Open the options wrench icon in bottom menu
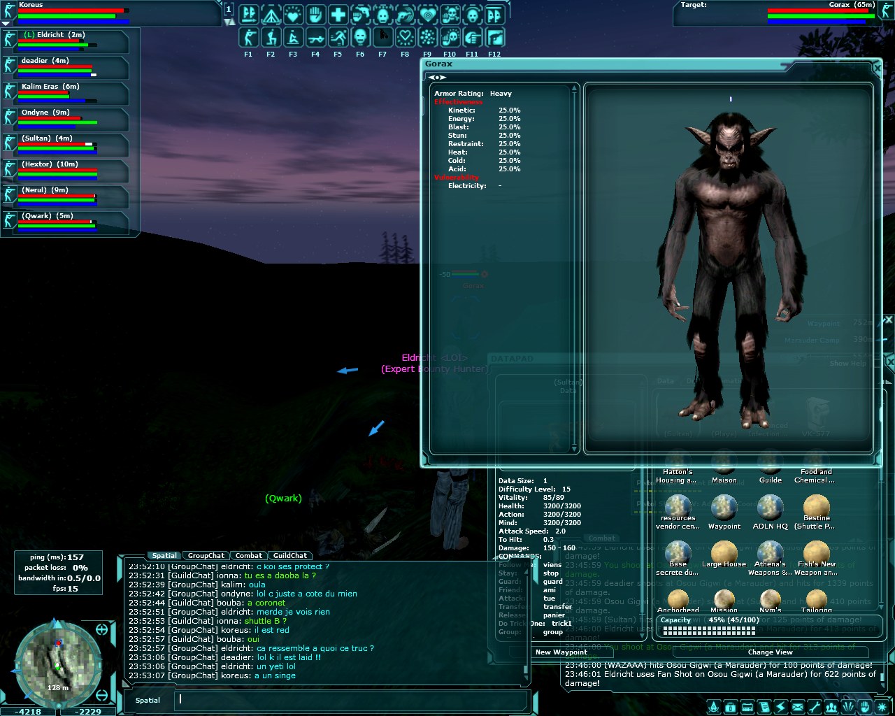The height and width of the screenshot is (716, 895). [814, 707]
